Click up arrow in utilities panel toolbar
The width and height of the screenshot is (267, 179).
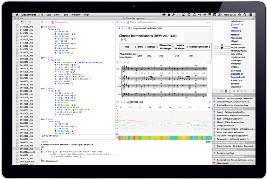pos(254,91)
